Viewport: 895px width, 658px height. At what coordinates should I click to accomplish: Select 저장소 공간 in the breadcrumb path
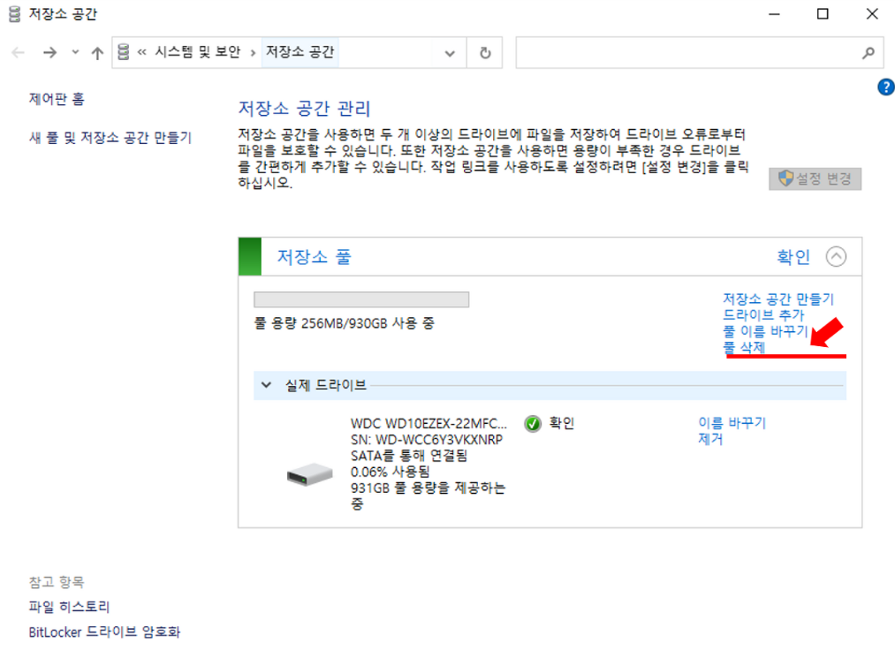pos(300,52)
